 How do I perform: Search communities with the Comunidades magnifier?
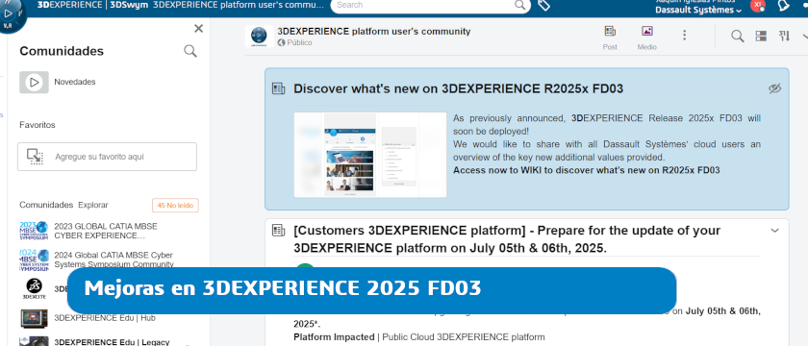(x=190, y=51)
